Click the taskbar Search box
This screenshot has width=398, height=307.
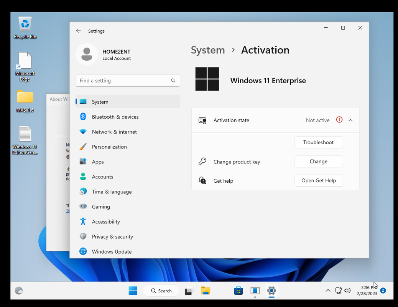tap(161, 291)
